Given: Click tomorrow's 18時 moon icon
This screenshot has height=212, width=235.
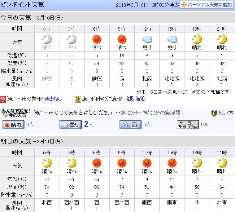Looking at the screenshot, I should (x=197, y=163).
